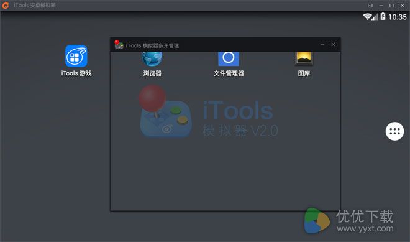This screenshot has height=242, width=410.
Task: Open the menu dropdown icon in the main title bar
Action: point(370,6)
